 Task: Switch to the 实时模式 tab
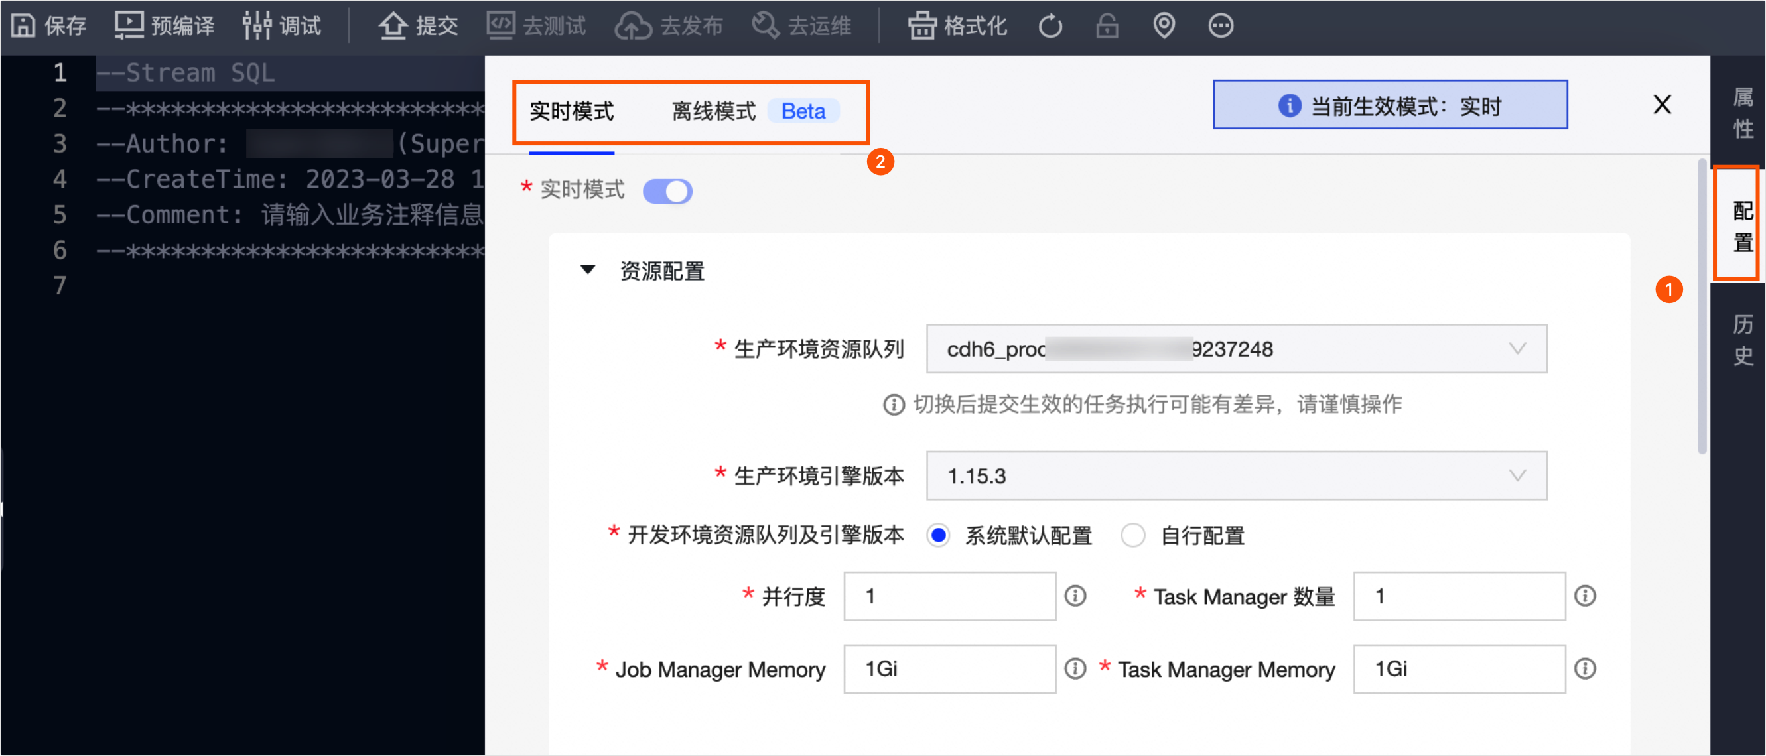click(571, 111)
